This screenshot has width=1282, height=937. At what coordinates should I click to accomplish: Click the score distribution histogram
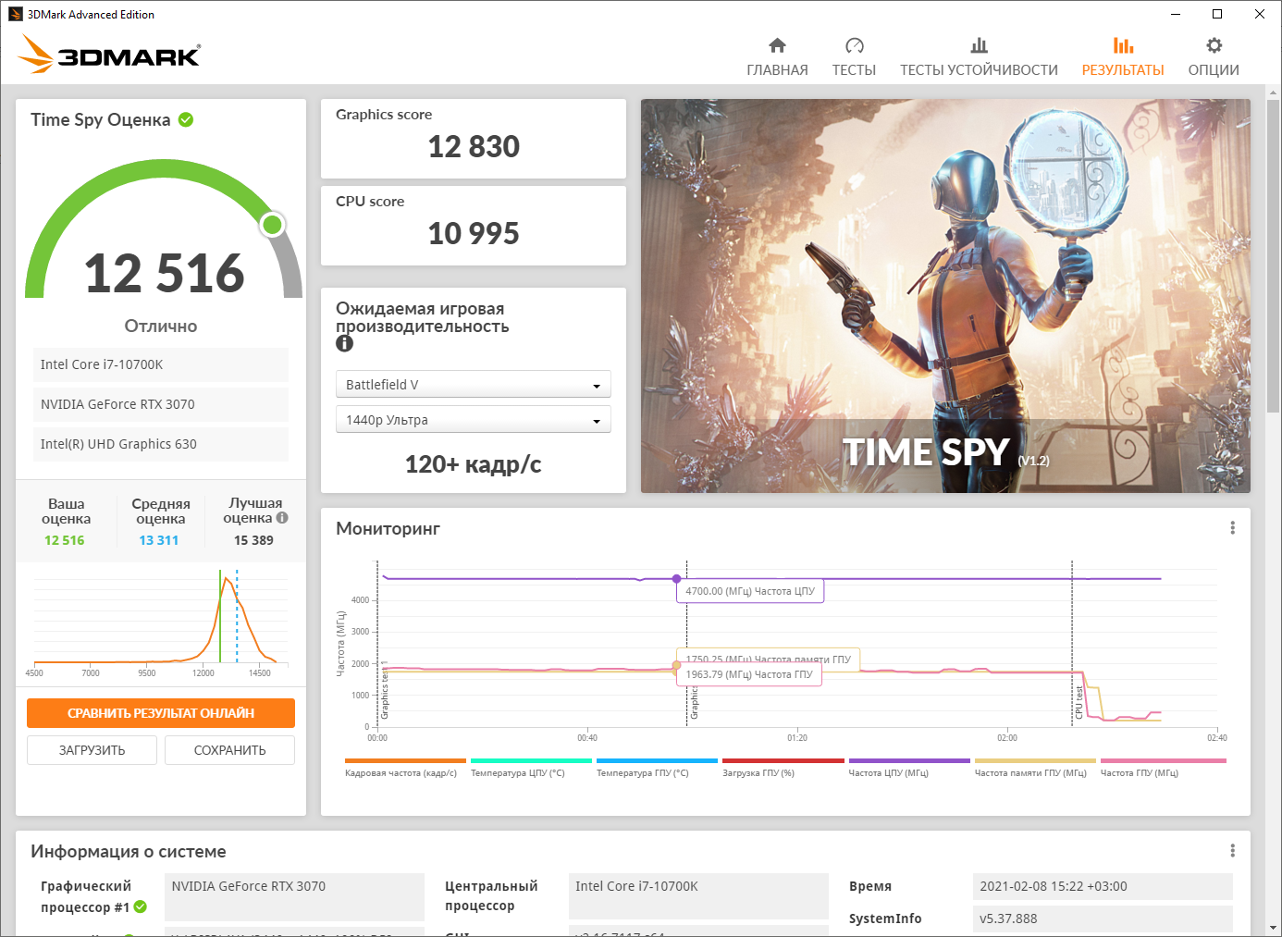161,622
